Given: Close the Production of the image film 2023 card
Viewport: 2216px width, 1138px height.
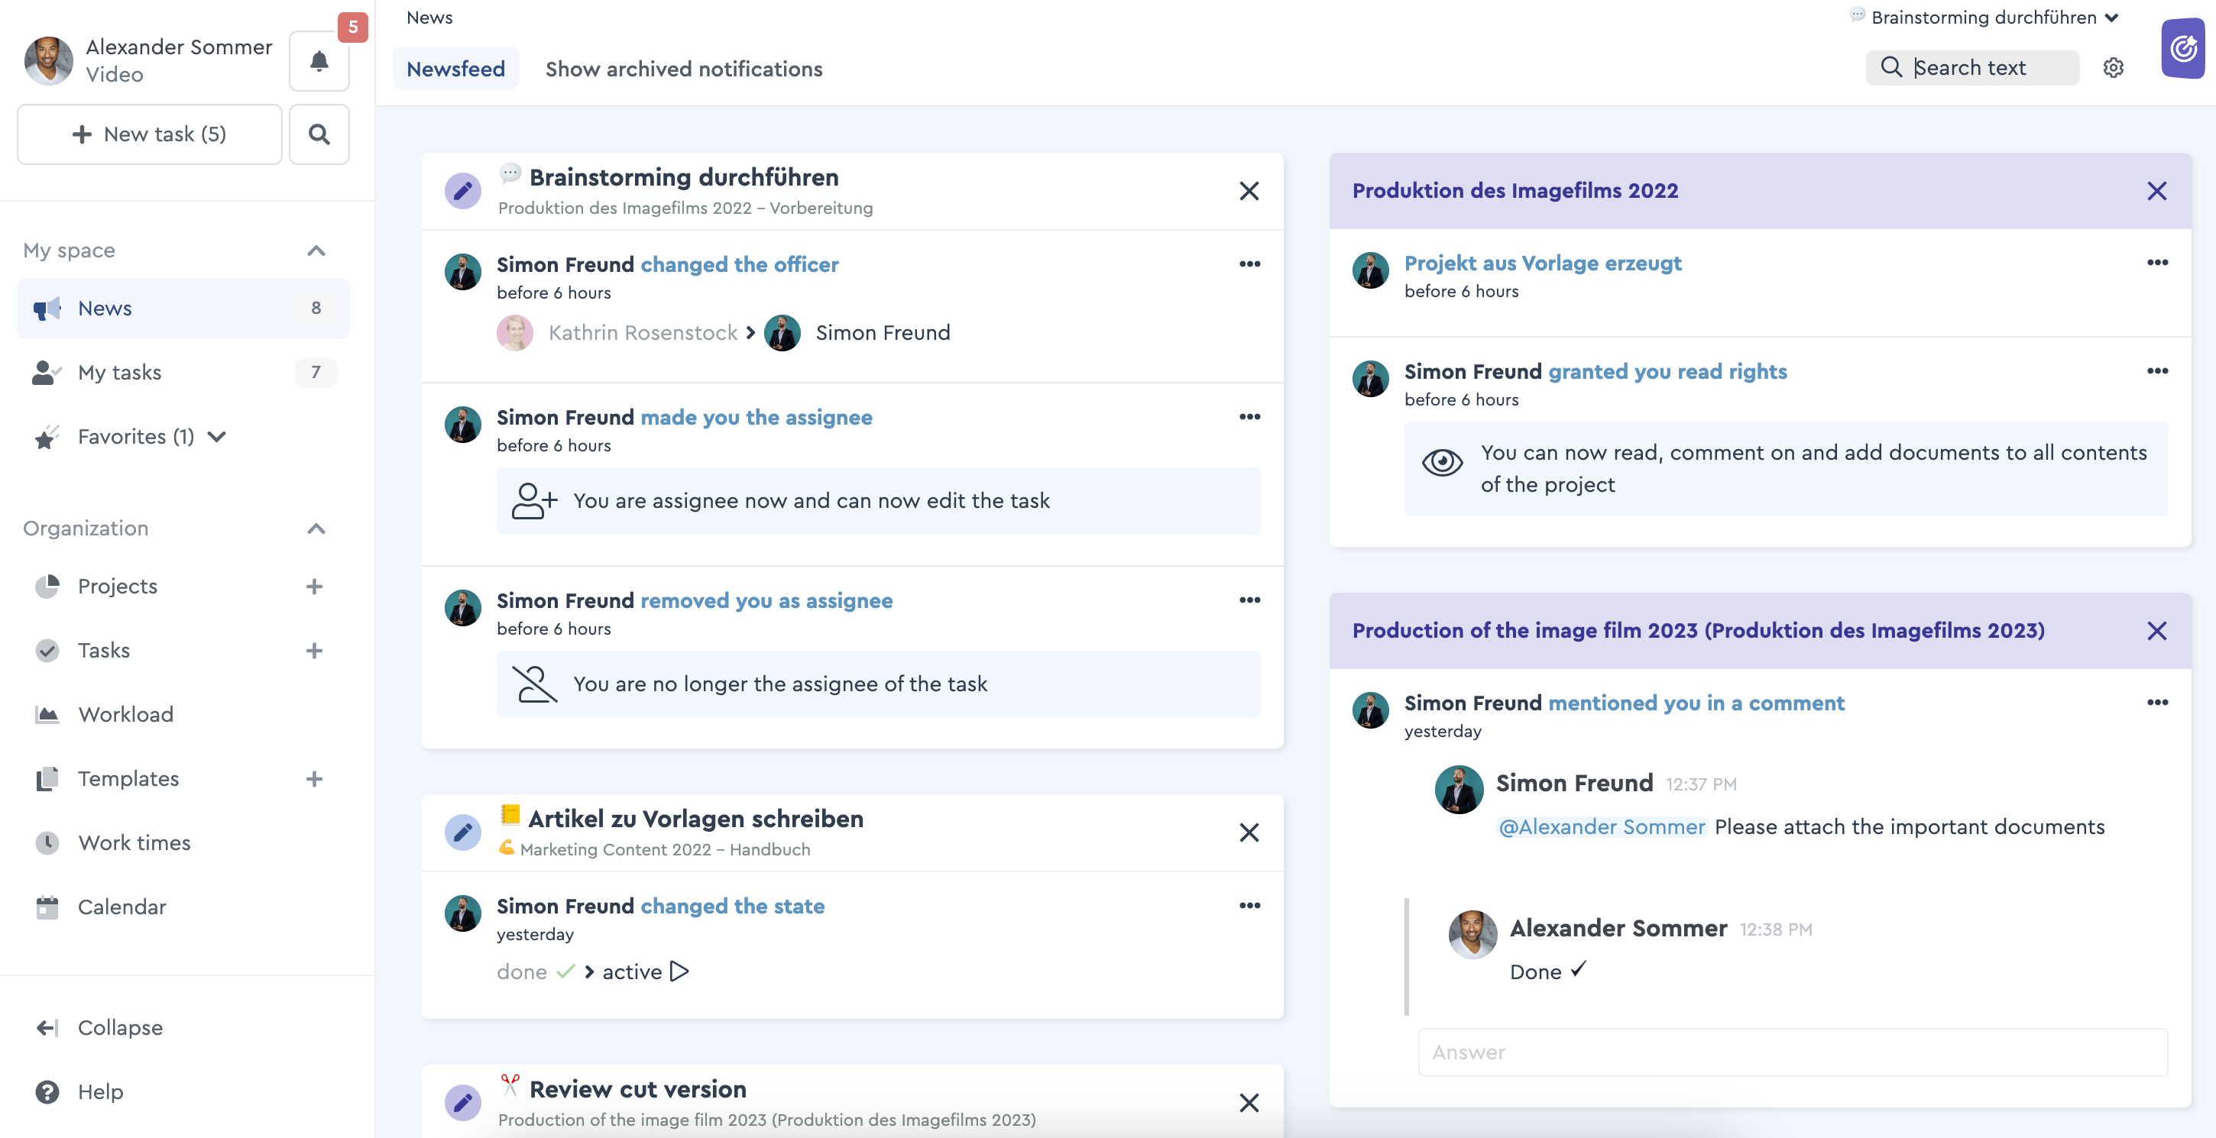Looking at the screenshot, I should point(2156,631).
